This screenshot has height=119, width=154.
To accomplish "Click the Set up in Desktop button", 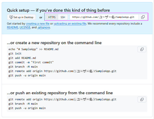I will (x=22, y=17).
